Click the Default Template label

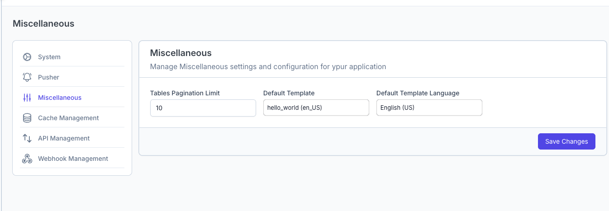tap(289, 93)
